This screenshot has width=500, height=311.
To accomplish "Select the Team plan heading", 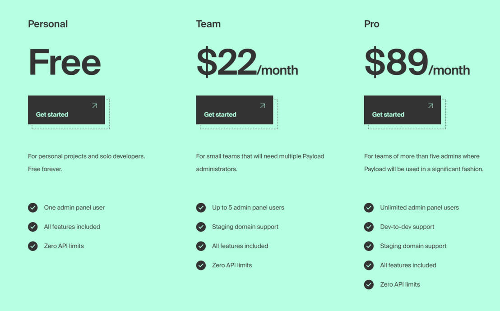I will pos(208,24).
